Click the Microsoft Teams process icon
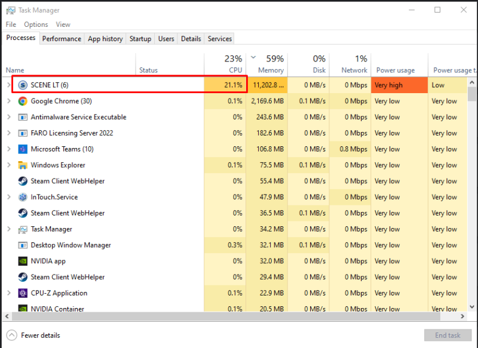Screen dimensions: 478x348 23,149
